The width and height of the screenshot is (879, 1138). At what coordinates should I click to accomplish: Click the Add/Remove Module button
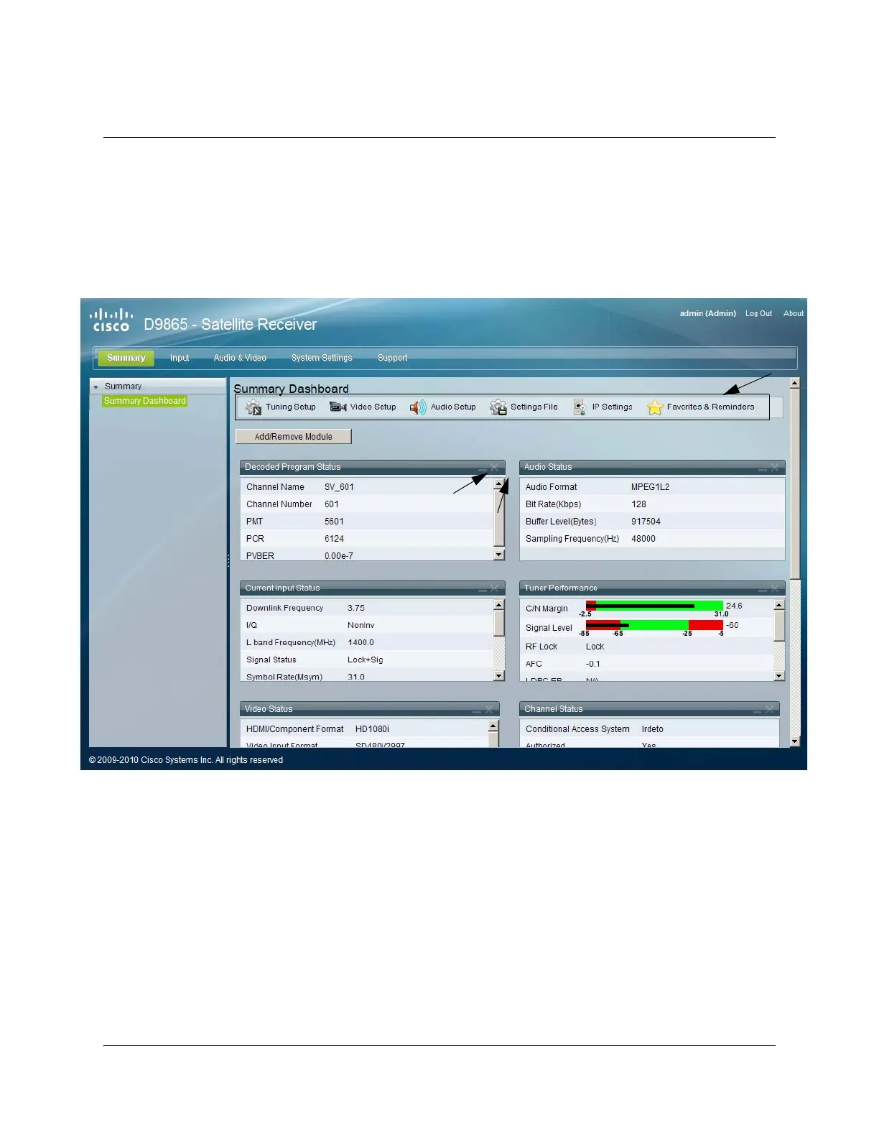[294, 436]
